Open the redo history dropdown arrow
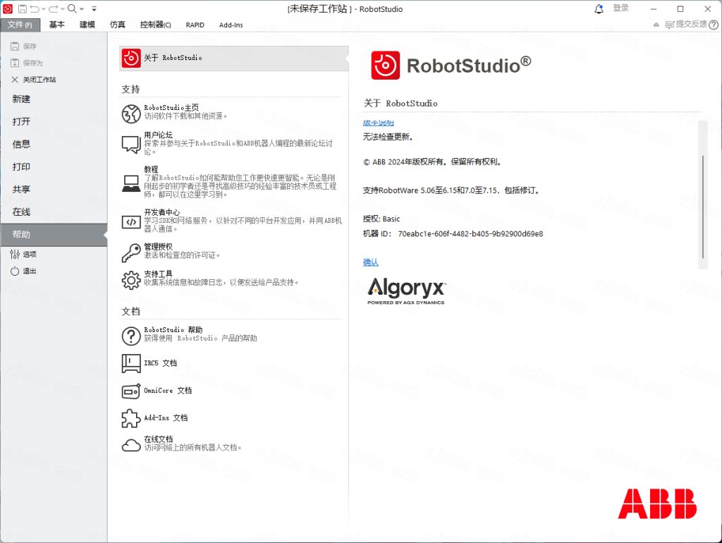 [x=62, y=8]
